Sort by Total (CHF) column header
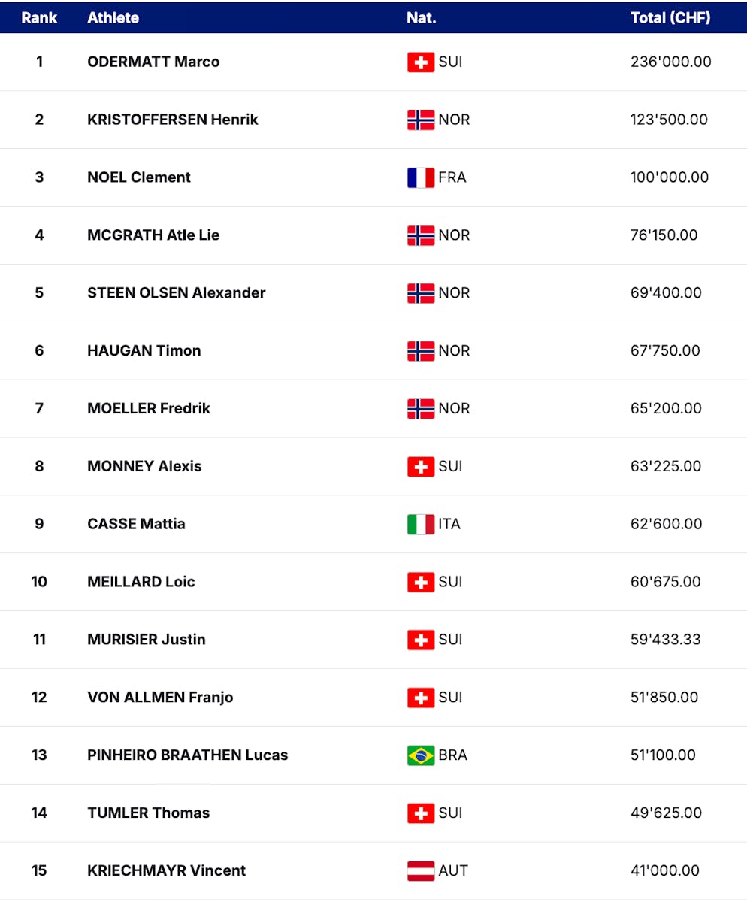Image resolution: width=747 pixels, height=902 pixels. pyautogui.click(x=670, y=18)
